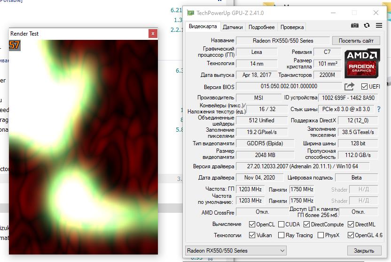The width and height of the screenshot is (391, 262).
Task: Click the BIOS version field 015.050.002.001.000000
Action: [289, 86]
